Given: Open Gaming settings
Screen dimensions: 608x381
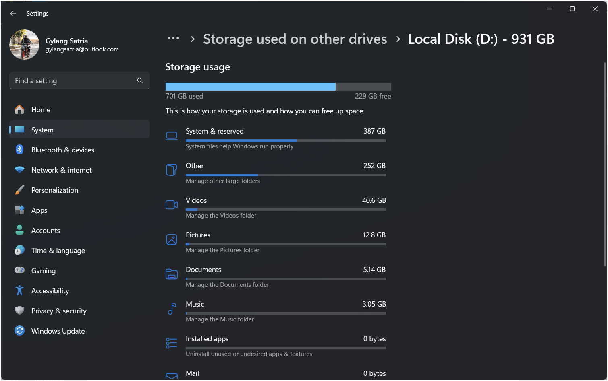Looking at the screenshot, I should tap(79, 270).
